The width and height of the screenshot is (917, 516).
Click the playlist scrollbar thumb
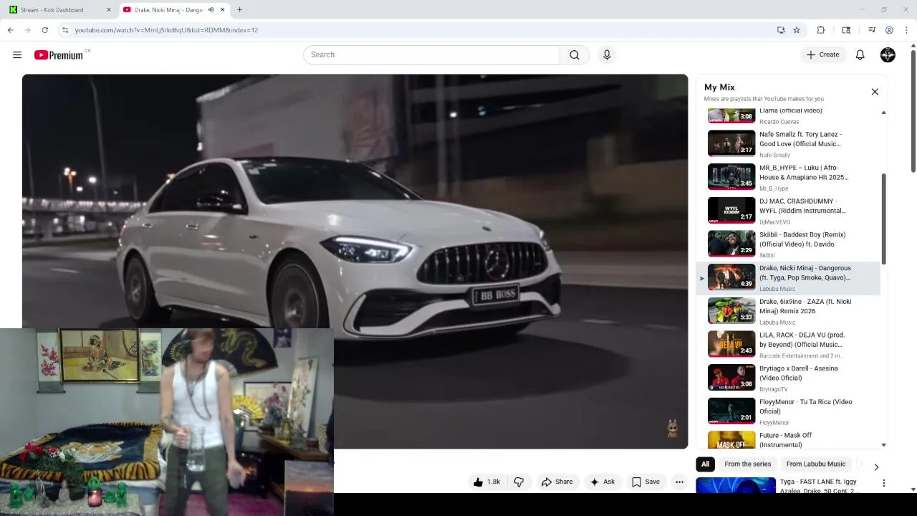[883, 219]
